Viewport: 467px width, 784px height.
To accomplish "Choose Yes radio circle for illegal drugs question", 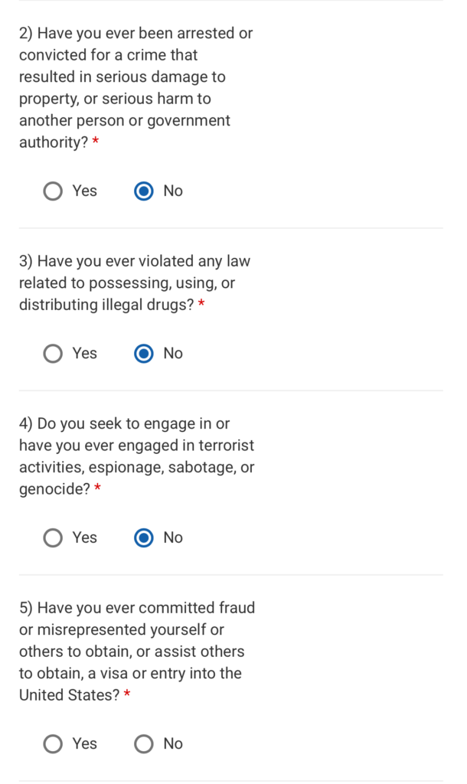I will (x=53, y=353).
